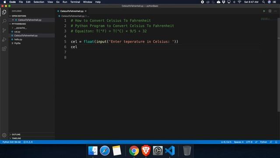This screenshot has height=158, width=280.
Task: Open Trash from the Dock
Action: pyautogui.click(x=187, y=151)
